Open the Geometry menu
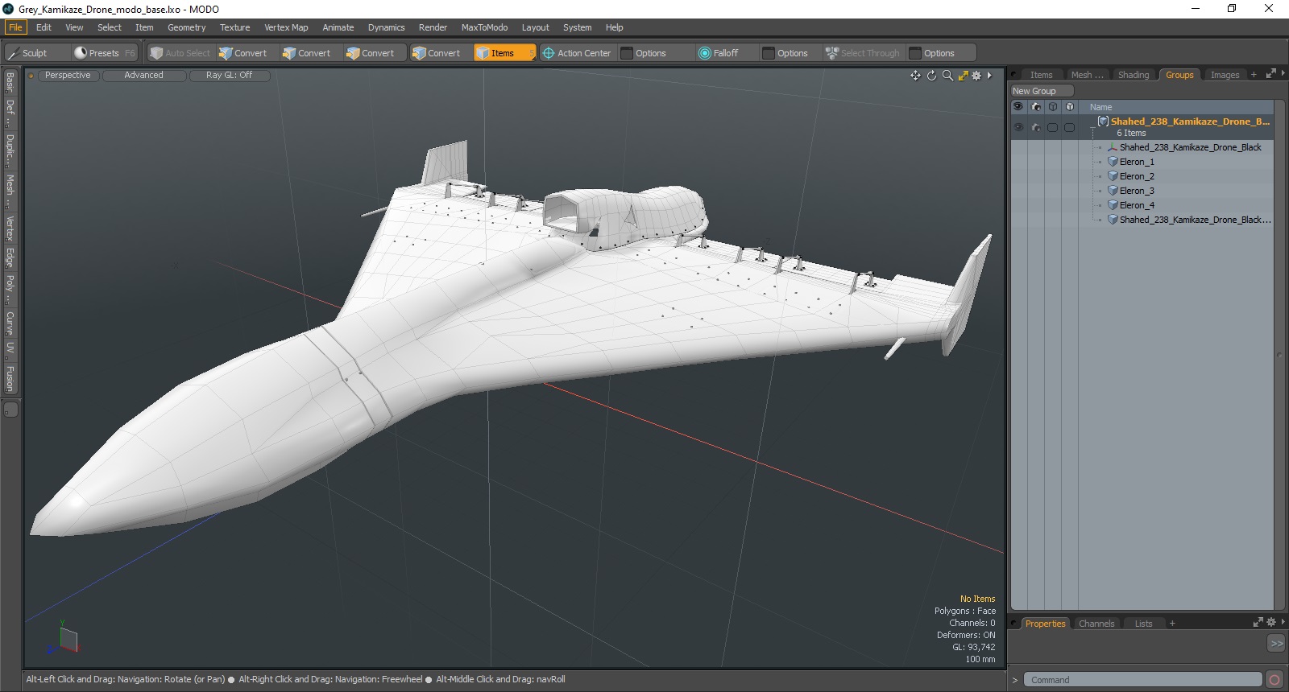Screen dimensions: 1289x692 click(x=186, y=27)
